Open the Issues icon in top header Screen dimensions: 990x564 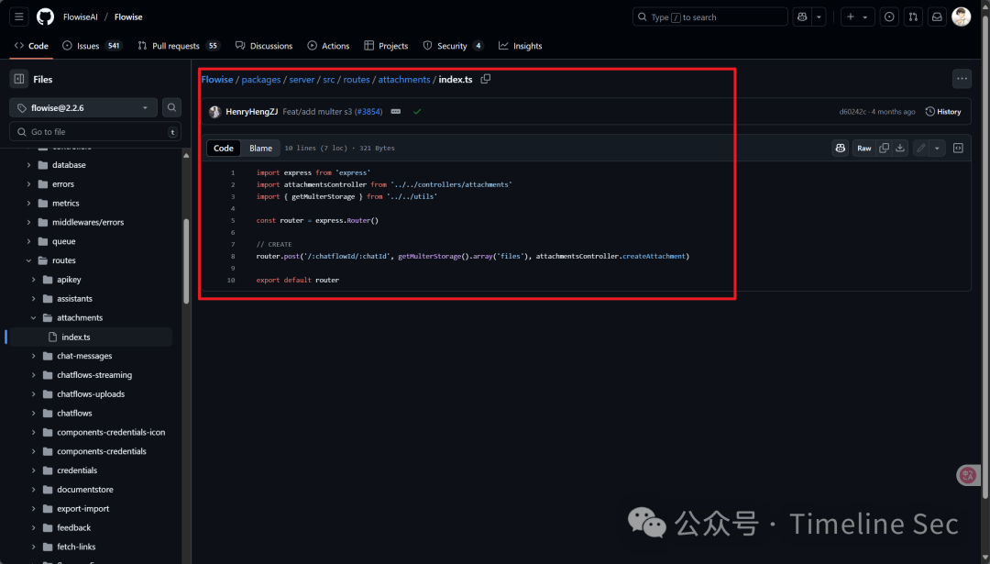point(889,17)
